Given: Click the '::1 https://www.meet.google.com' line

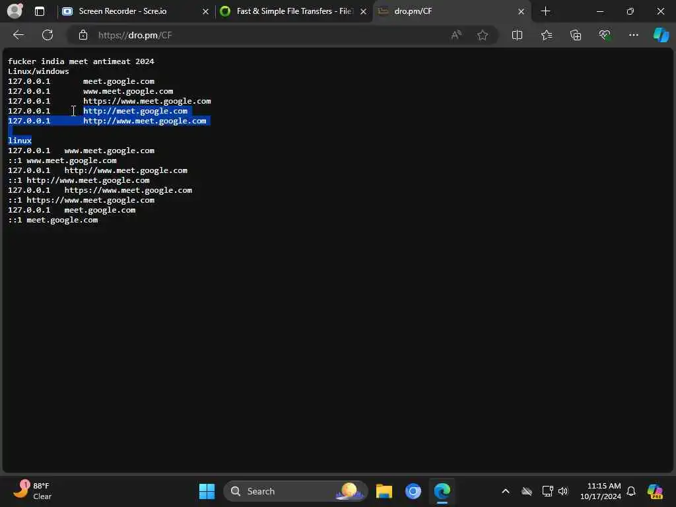Looking at the screenshot, I should pos(81,200).
